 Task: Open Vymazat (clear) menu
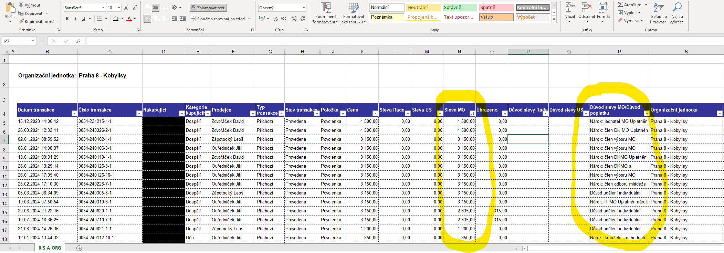pos(630,20)
